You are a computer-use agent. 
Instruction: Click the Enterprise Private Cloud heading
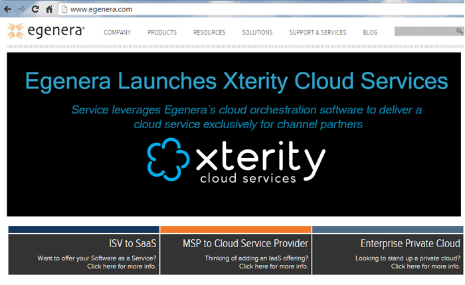(410, 244)
